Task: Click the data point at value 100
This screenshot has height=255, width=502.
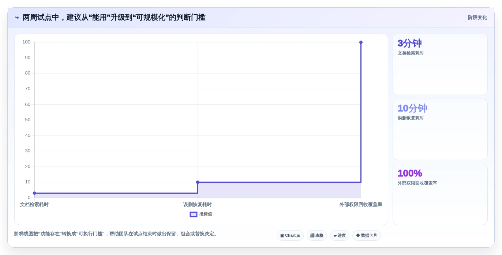Action: [x=361, y=42]
